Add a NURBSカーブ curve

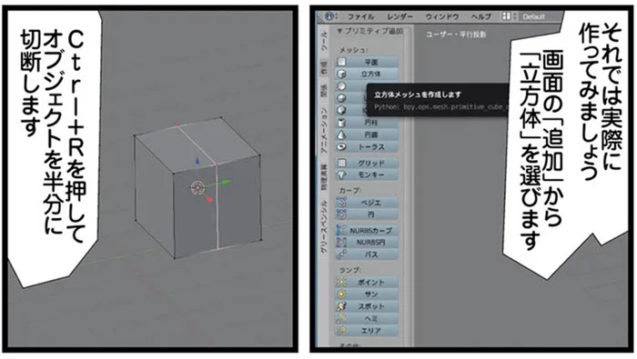coord(367,231)
